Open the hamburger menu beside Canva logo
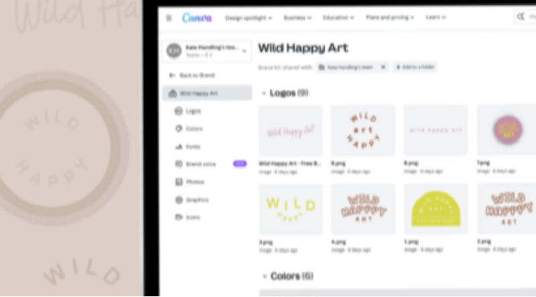 coord(169,18)
